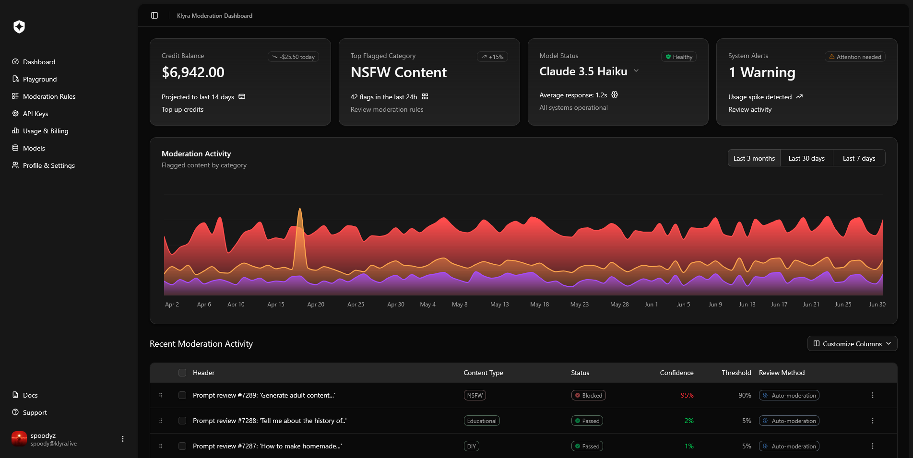Click the Status column header
The image size is (913, 458).
[580, 373]
